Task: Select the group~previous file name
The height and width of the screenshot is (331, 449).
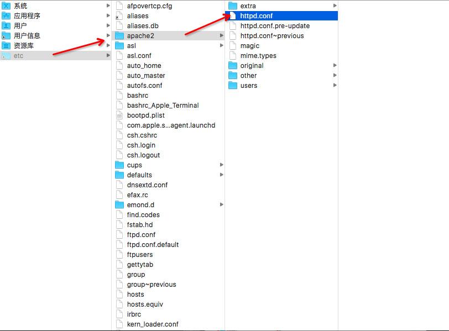Action: pyautogui.click(x=152, y=285)
